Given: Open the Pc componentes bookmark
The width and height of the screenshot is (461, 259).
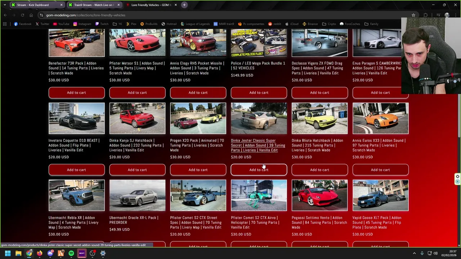Looking at the screenshot, I should point(251,24).
